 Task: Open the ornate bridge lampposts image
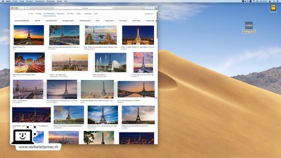tap(28, 89)
